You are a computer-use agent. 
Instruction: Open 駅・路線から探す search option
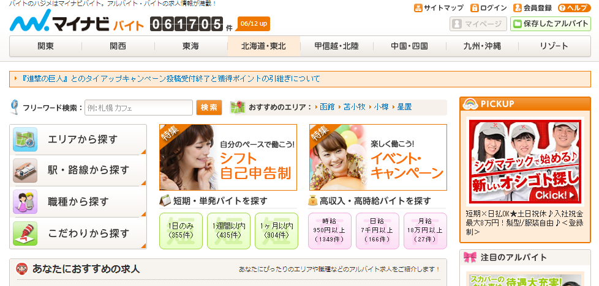pos(78,170)
